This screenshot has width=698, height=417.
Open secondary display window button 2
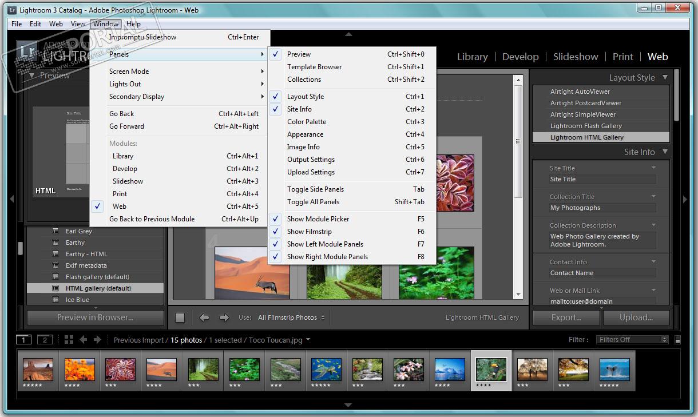click(x=45, y=340)
